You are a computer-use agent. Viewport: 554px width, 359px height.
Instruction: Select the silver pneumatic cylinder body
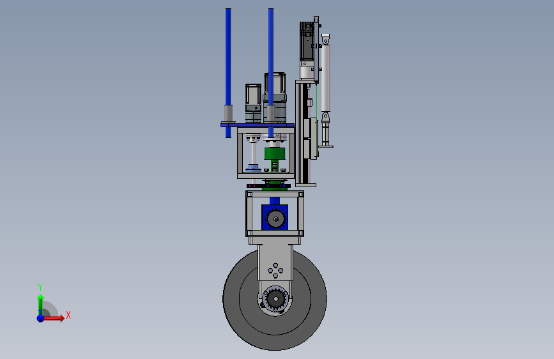point(325,78)
